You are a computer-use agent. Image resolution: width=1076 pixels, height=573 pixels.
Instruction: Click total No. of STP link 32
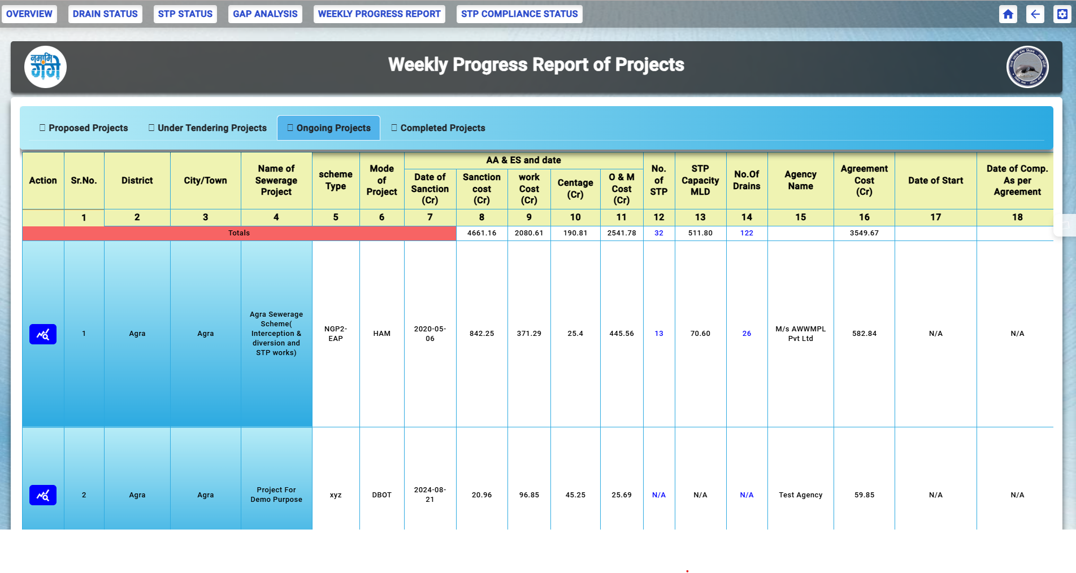point(659,233)
